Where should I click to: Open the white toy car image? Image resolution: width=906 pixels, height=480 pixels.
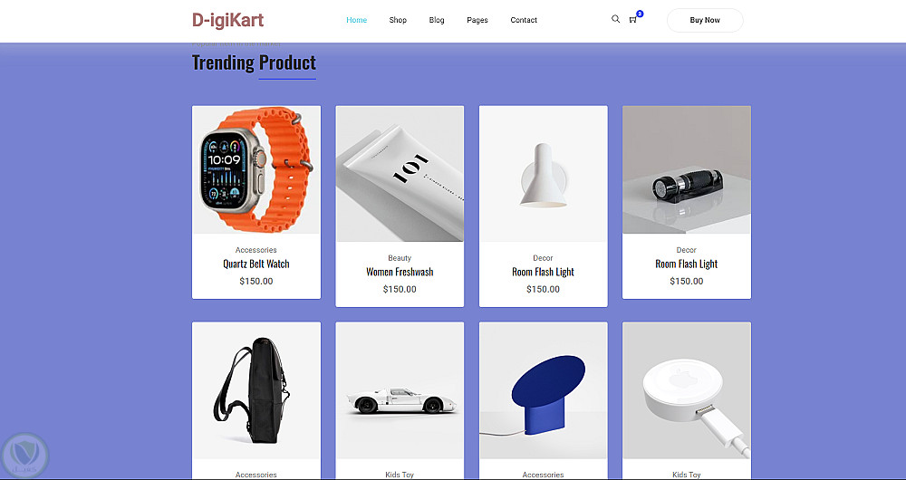[400, 390]
